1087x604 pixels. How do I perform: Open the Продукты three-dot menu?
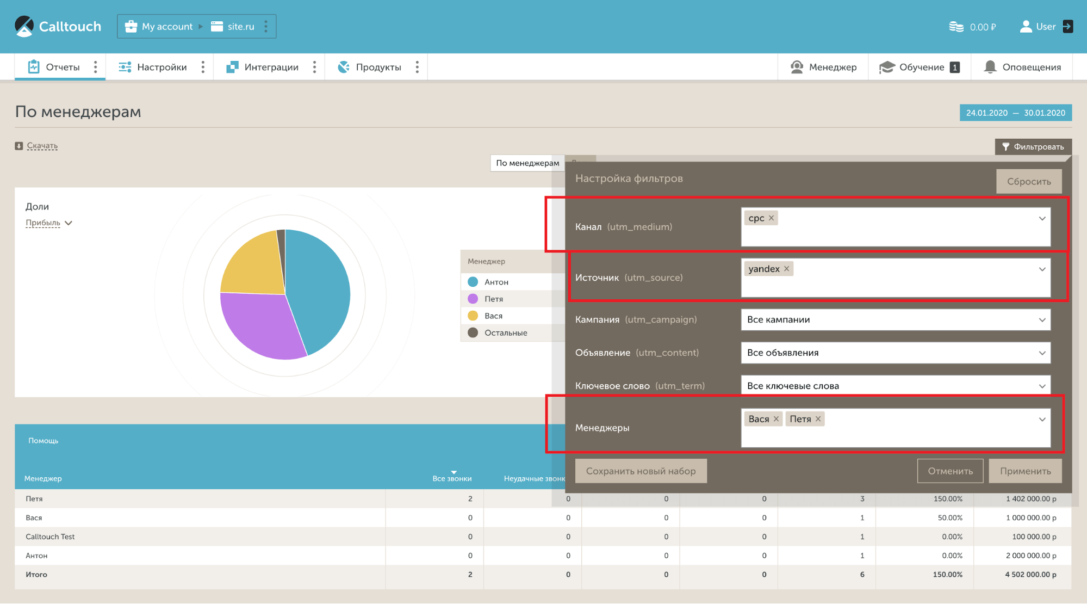pos(417,67)
